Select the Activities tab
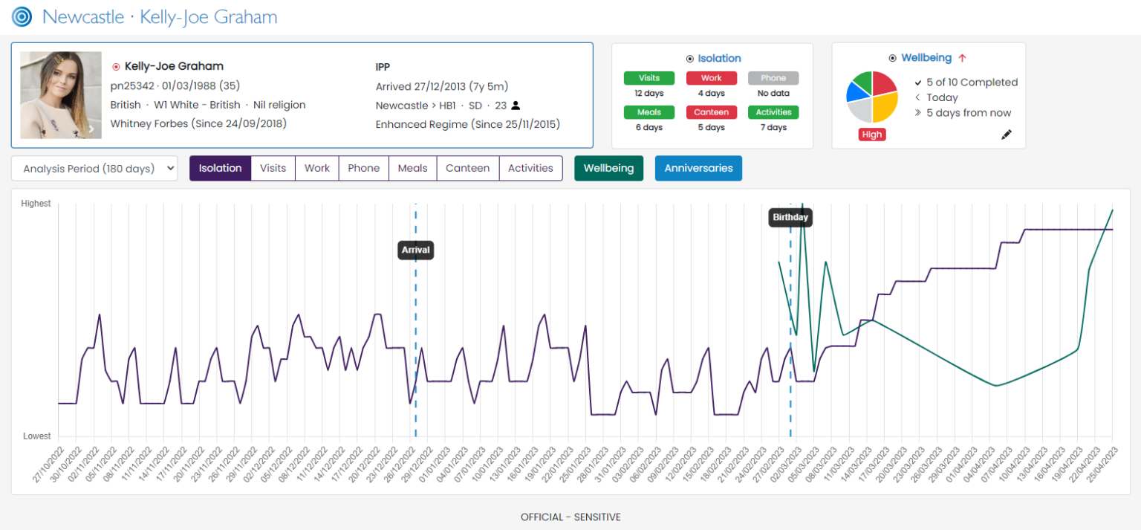 pos(530,168)
